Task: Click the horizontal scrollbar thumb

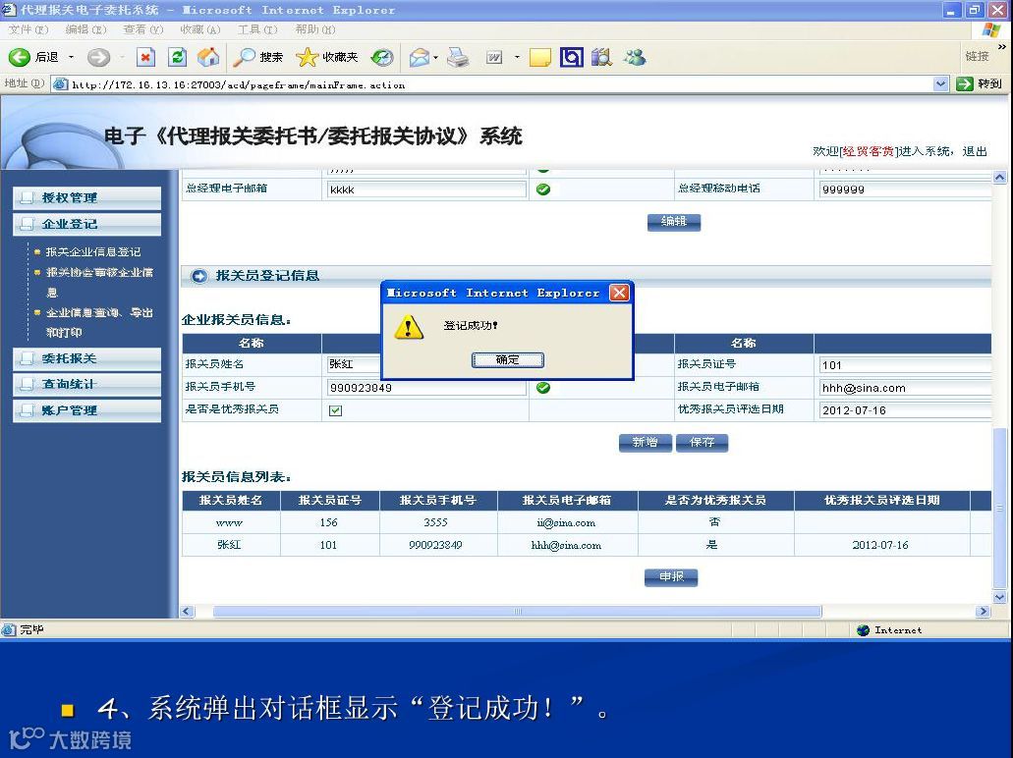Action: 517,612
